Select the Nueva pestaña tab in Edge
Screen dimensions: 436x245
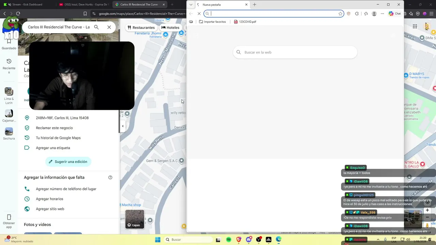point(222,5)
